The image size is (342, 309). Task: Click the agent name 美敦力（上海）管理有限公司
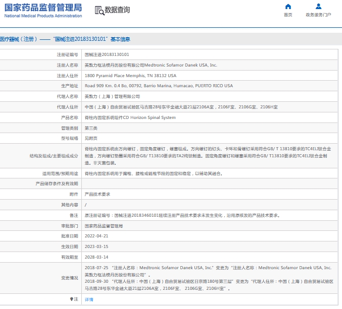(112, 96)
